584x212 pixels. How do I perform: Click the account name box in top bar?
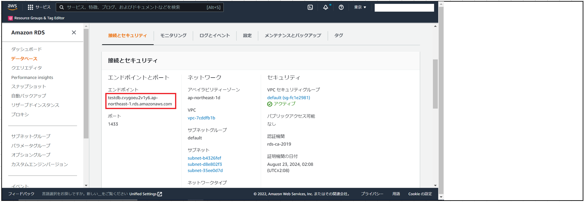pos(404,8)
